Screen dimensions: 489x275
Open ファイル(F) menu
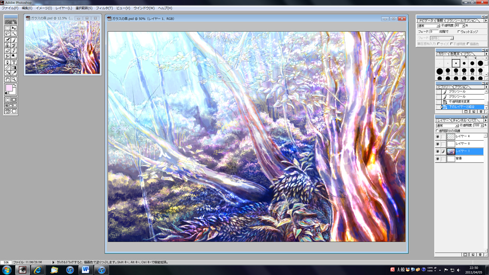click(10, 8)
